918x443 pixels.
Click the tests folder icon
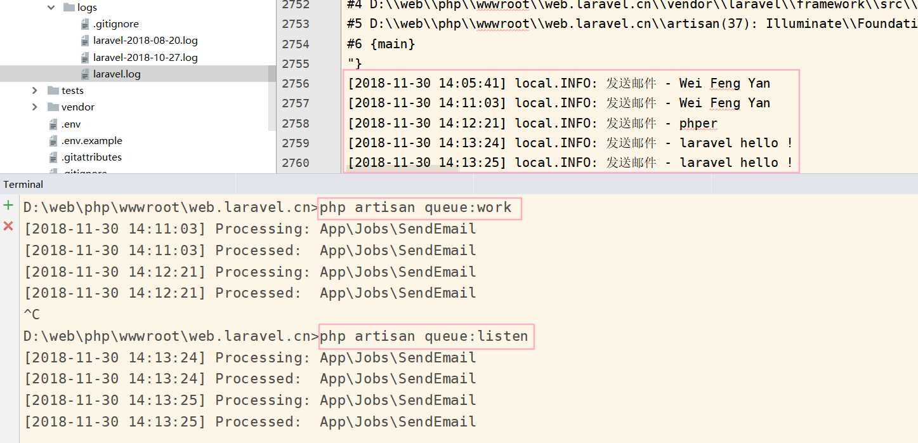click(x=53, y=91)
